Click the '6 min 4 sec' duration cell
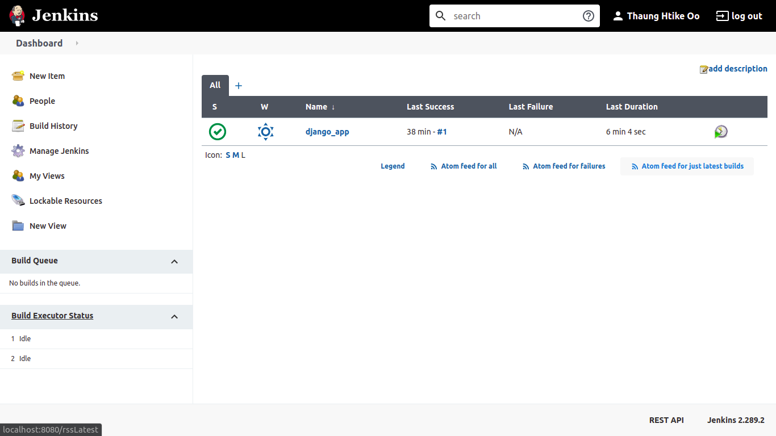The width and height of the screenshot is (776, 436). point(626,132)
